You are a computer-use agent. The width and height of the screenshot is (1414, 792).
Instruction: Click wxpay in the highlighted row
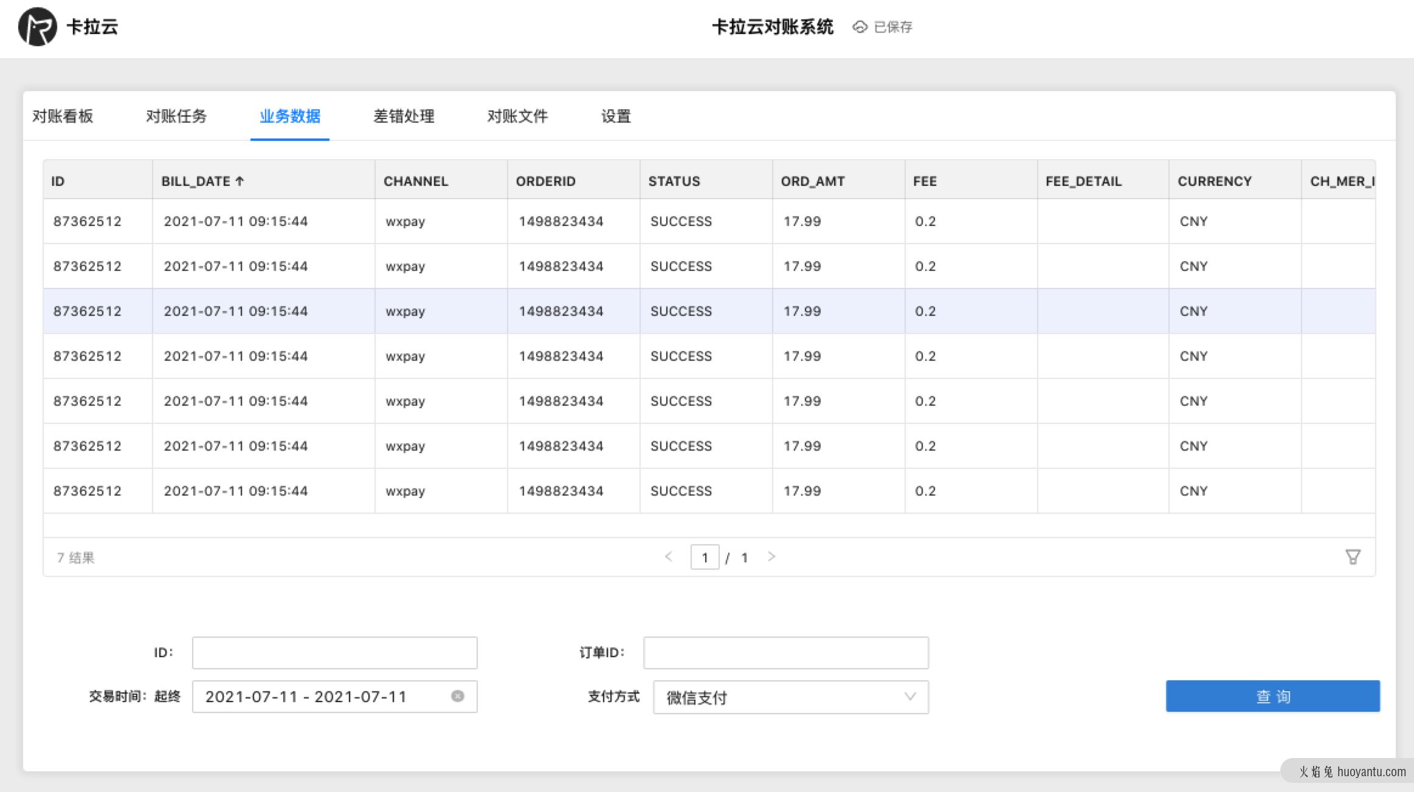(x=405, y=312)
